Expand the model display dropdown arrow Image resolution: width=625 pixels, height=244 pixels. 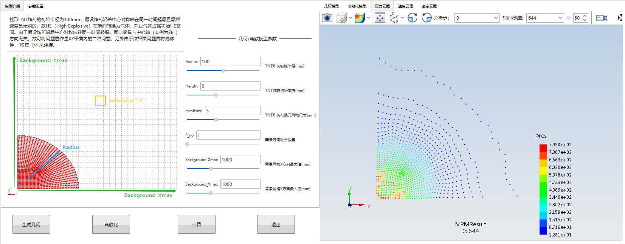click(350, 18)
